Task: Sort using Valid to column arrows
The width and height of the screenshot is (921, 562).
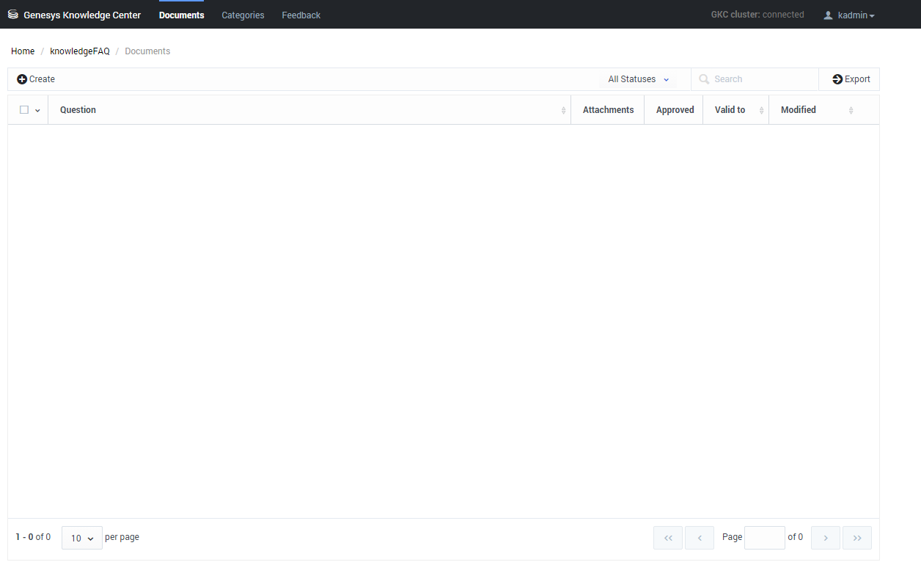Action: pyautogui.click(x=761, y=110)
